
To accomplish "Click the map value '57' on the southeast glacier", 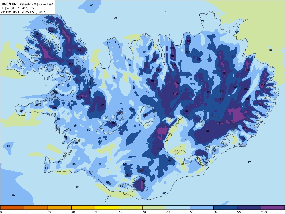I will [x=183, y=165].
